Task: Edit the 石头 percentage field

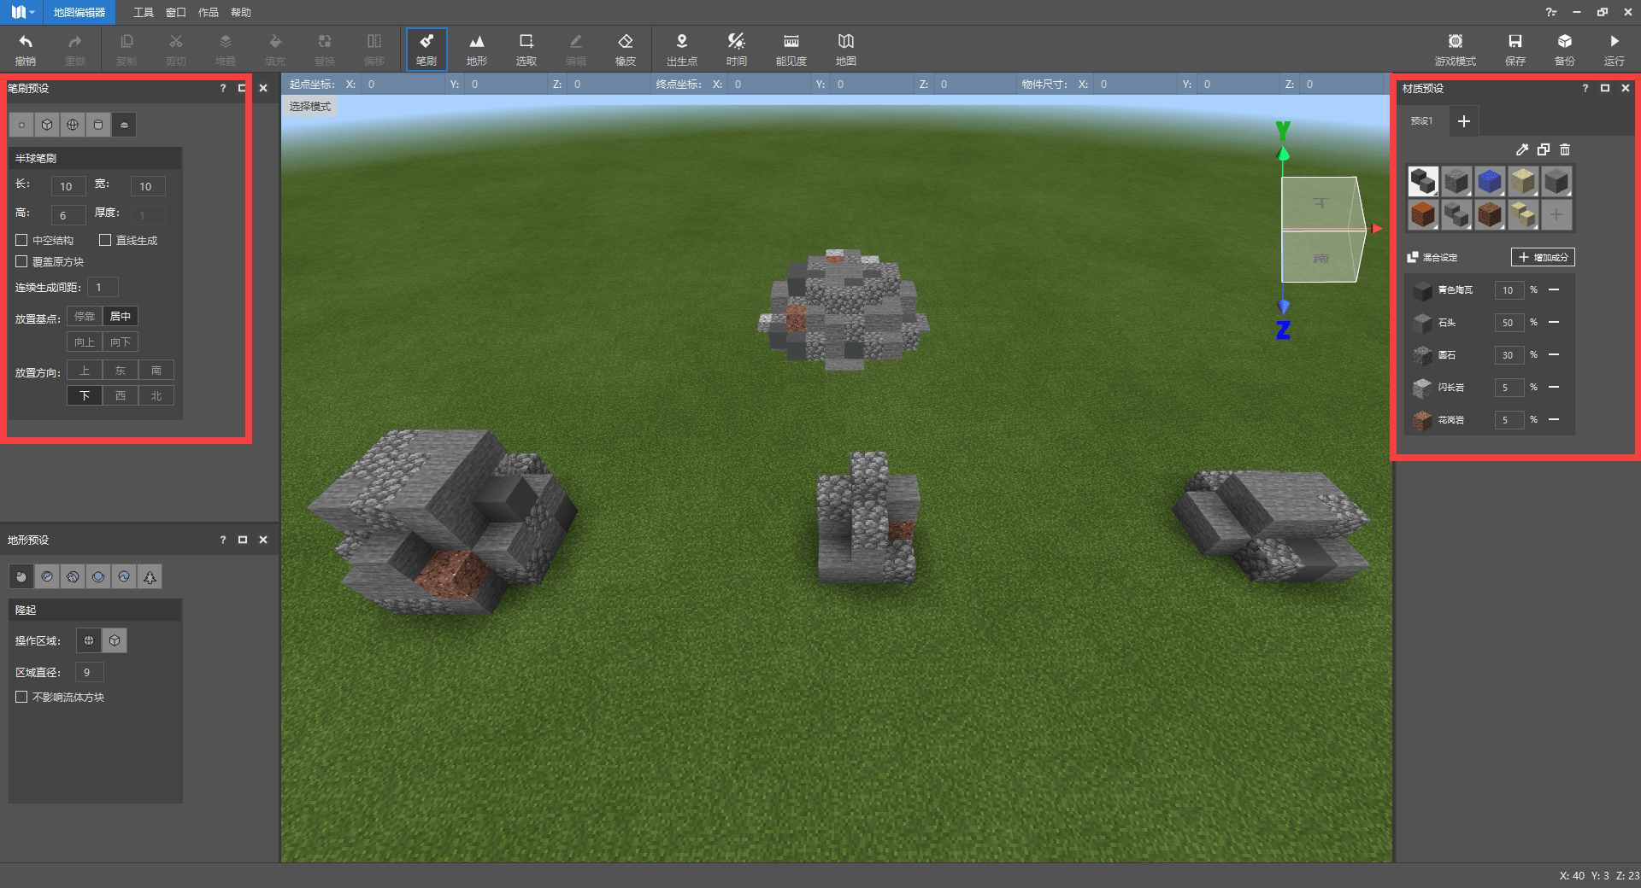Action: pyautogui.click(x=1509, y=323)
